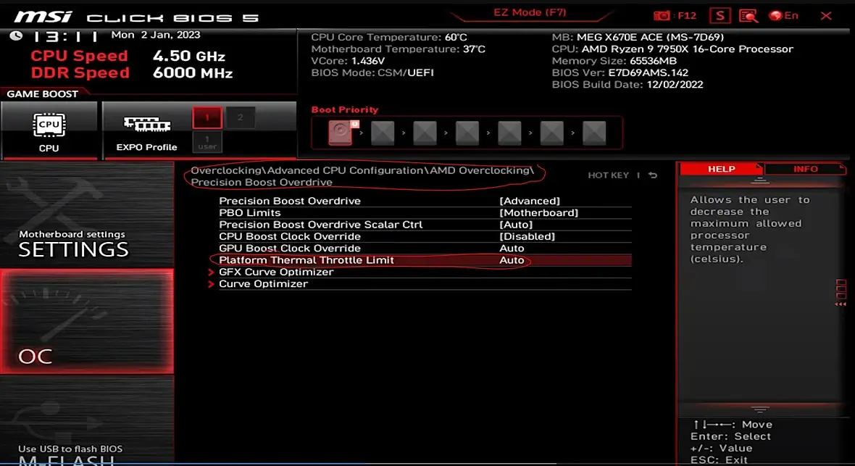
Task: Switch to EZ Mode (F7)
Action: coord(530,12)
